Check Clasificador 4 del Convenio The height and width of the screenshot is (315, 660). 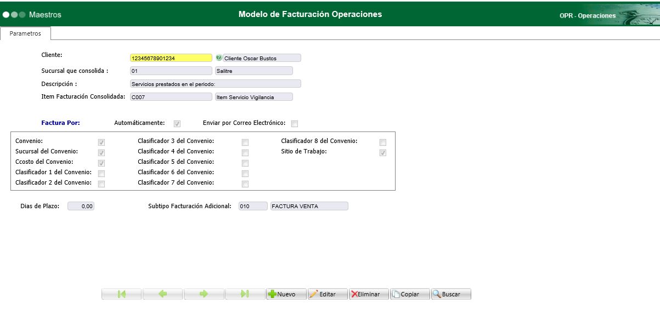[x=245, y=153]
